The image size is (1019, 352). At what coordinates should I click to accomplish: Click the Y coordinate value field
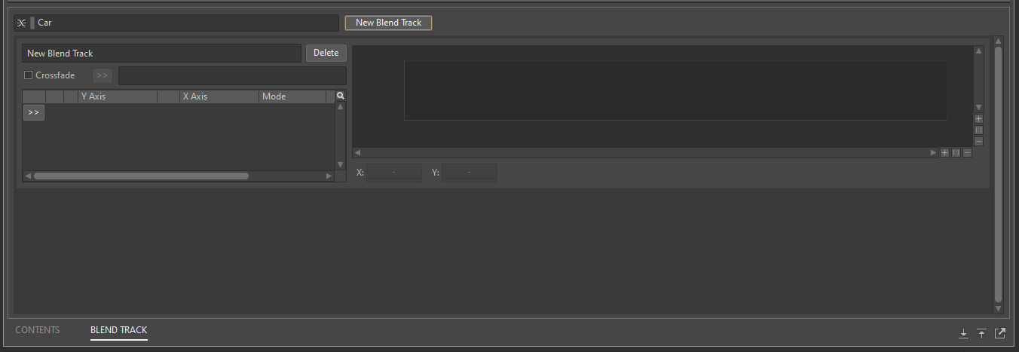pos(470,173)
